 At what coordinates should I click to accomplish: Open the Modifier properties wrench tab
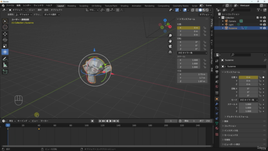(x=217, y=104)
